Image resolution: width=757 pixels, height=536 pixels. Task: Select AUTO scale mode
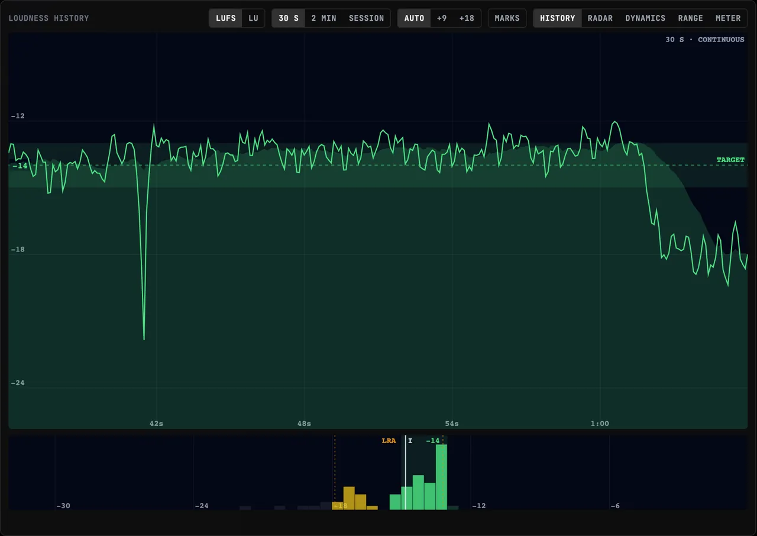[x=415, y=18]
